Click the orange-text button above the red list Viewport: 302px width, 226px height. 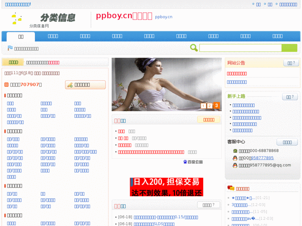[x=209, y=120]
